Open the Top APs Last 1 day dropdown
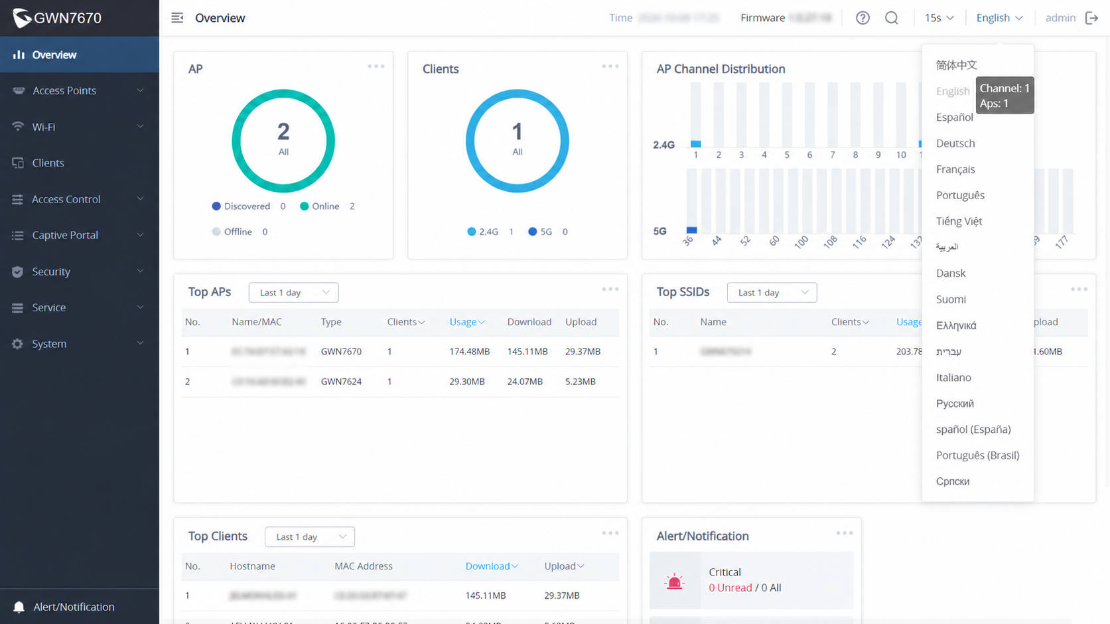The image size is (1110, 624). pos(294,293)
